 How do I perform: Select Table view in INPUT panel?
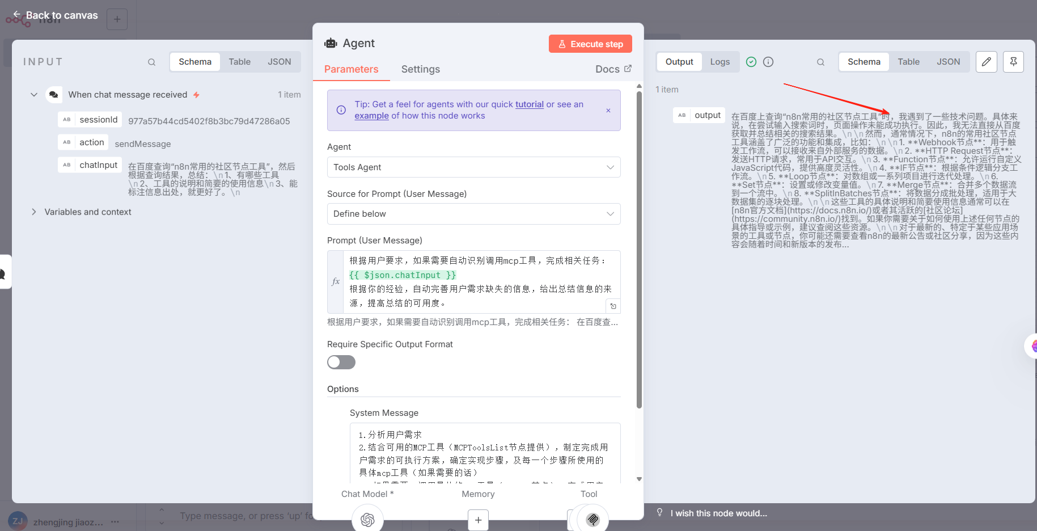(239, 62)
